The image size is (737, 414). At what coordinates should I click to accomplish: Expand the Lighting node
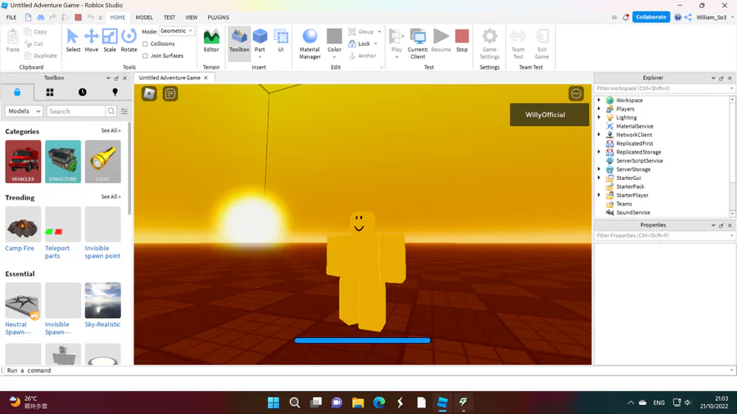click(x=599, y=117)
